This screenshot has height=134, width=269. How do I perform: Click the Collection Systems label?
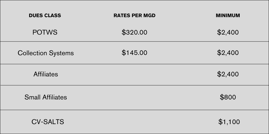[46, 53]
